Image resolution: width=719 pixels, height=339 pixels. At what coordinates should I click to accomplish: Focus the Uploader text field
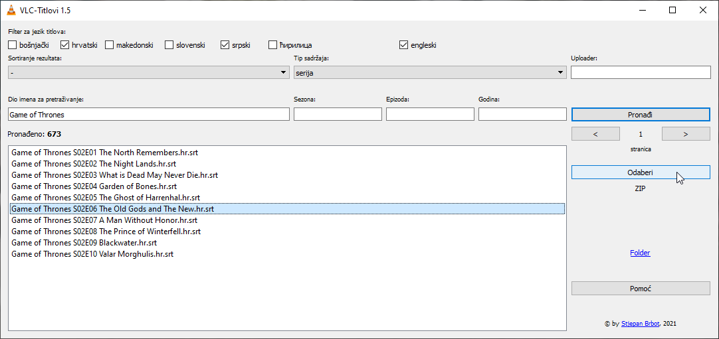tap(641, 72)
